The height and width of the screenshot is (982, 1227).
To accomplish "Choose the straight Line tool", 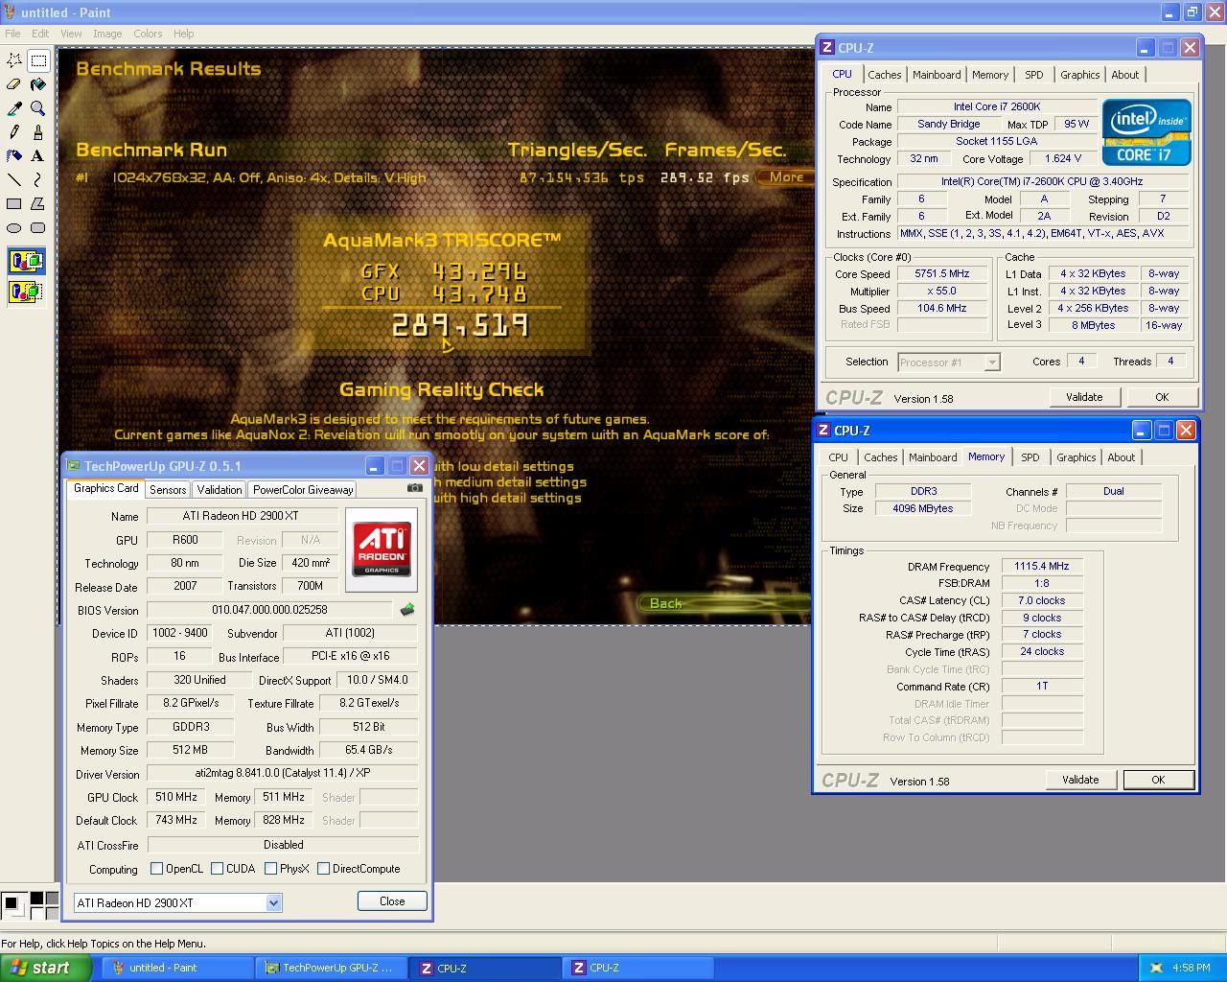I will pyautogui.click(x=14, y=179).
